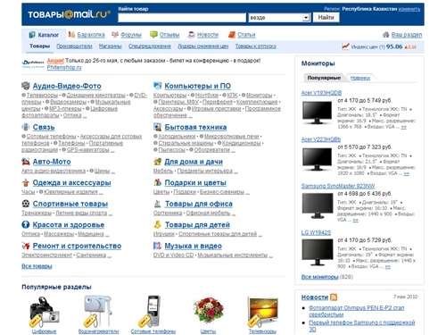Open the Philenshop.ru promo link
446x335 pixels.
pos(64,67)
